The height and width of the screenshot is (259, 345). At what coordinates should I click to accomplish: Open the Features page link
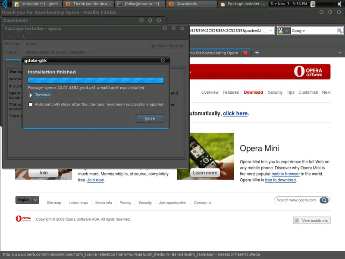click(231, 92)
